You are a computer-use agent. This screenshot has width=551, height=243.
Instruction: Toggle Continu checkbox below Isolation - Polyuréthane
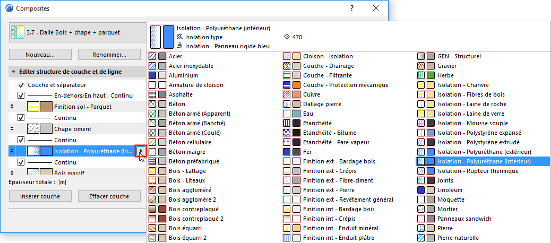point(21,162)
